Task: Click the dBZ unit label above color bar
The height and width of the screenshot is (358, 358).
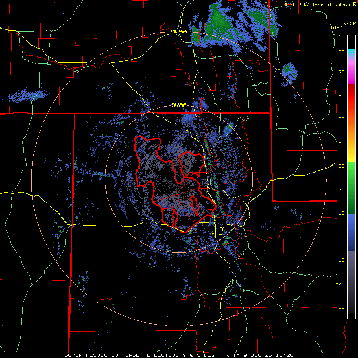Action: pyautogui.click(x=338, y=27)
